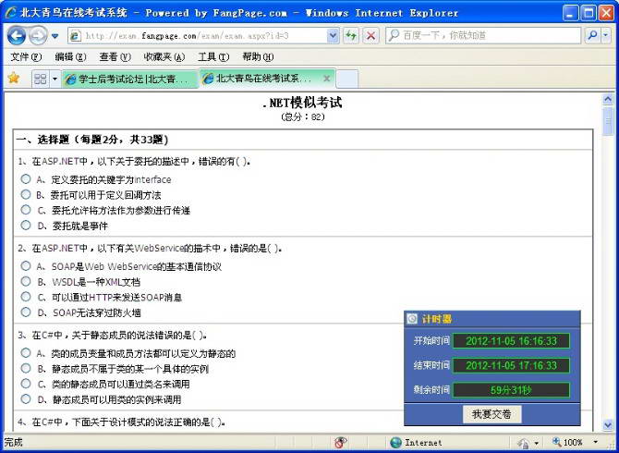Open the 查看(V) menu
The image size is (619, 453).
[115, 57]
